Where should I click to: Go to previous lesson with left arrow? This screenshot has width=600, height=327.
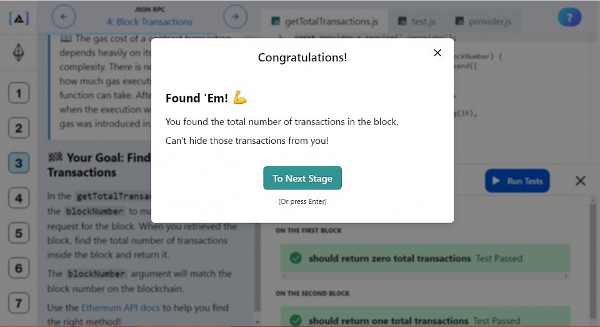[x=64, y=16]
